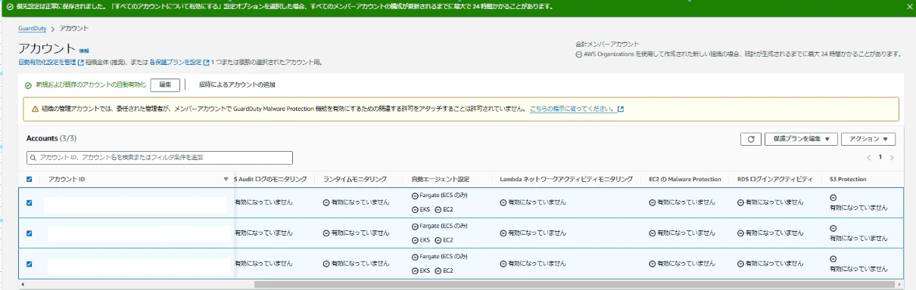Click the yellow warning triangle in the alert box

(x=35, y=109)
